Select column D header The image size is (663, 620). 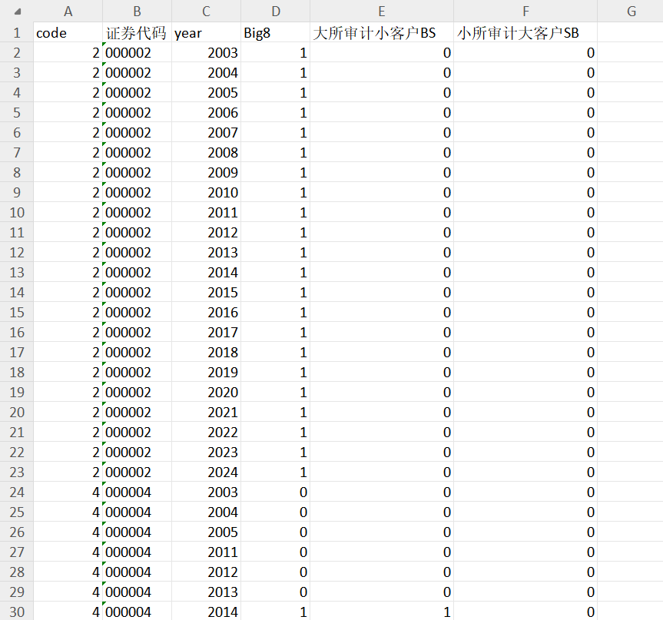(276, 11)
